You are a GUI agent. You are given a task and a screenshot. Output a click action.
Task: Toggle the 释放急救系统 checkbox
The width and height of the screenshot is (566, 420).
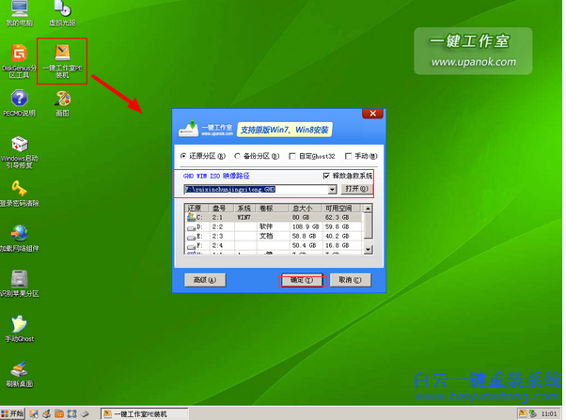pos(327,176)
